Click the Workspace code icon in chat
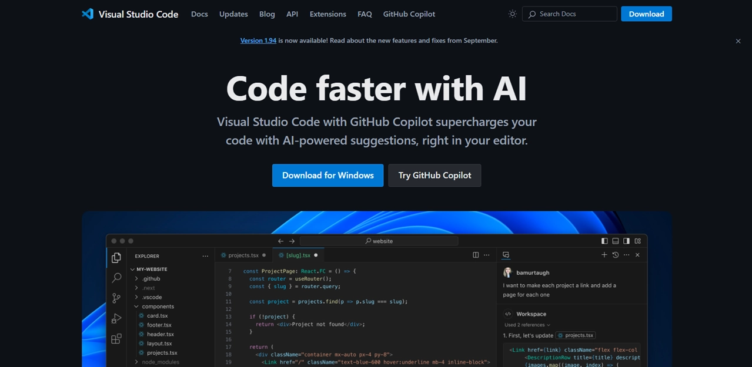 tap(508, 314)
